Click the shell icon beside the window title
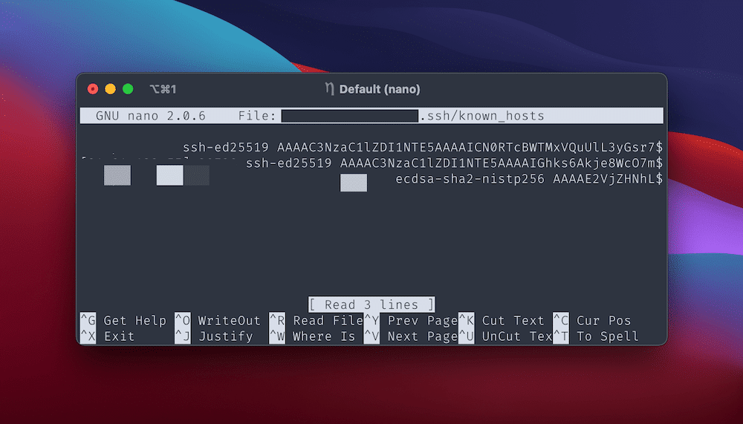This screenshot has width=743, height=424. tap(330, 89)
